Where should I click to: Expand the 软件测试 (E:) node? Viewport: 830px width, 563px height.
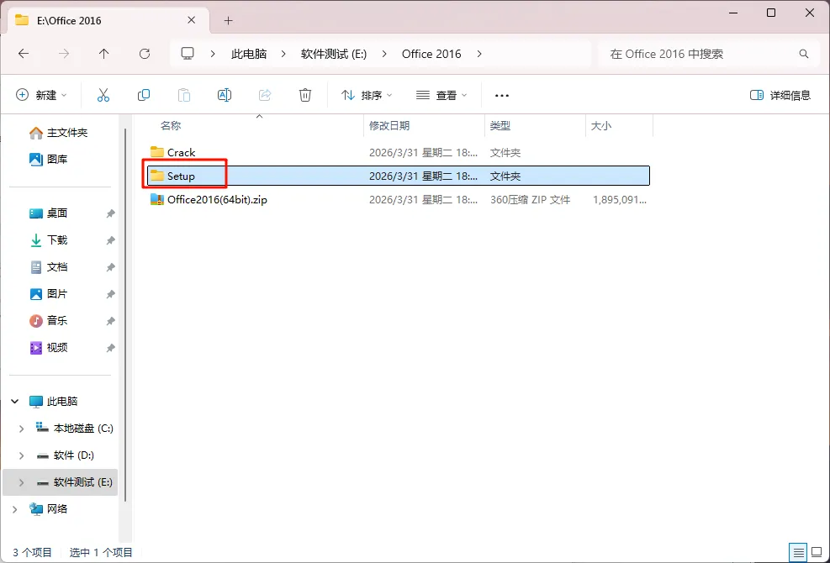(21, 482)
